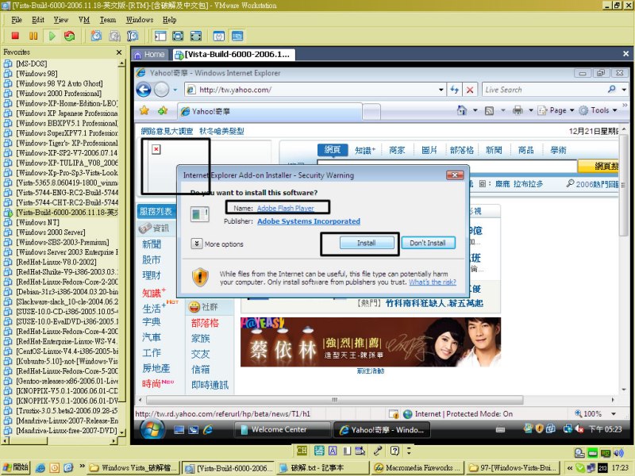The width and height of the screenshot is (635, 476).
Task: Click the Internet Explorer Back arrow
Action: point(144,90)
